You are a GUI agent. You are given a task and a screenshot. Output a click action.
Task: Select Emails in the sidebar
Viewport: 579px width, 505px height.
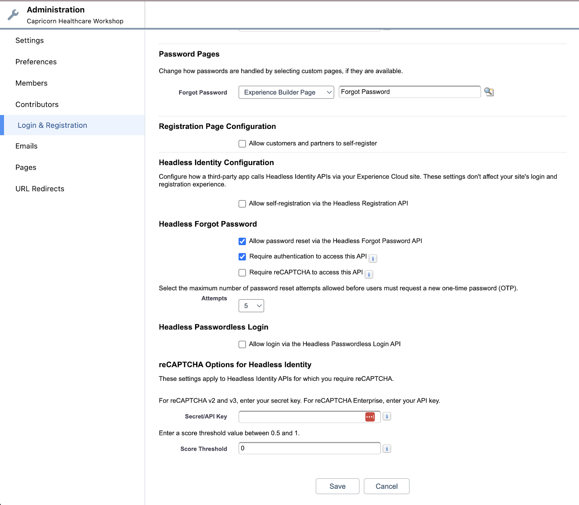click(26, 146)
